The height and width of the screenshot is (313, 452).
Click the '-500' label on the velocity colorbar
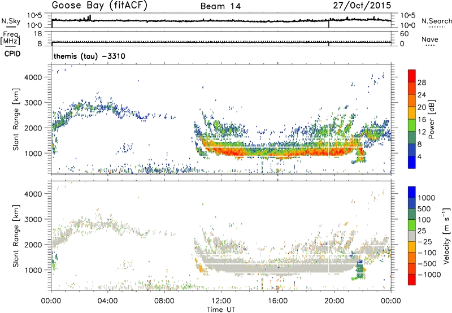pyautogui.click(x=427, y=263)
